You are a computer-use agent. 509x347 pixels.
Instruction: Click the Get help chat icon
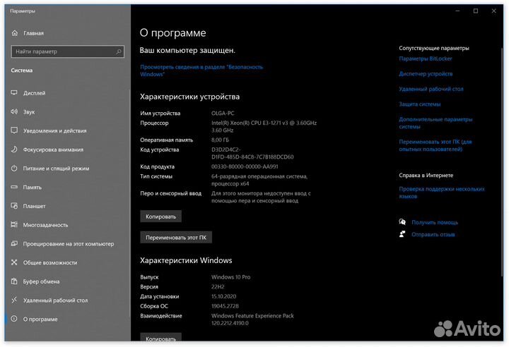click(402, 222)
